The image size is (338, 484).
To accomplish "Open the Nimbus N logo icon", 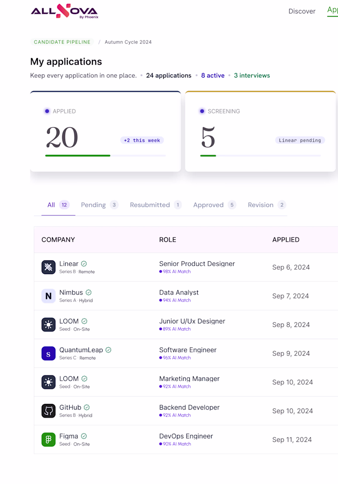I will point(48,296).
